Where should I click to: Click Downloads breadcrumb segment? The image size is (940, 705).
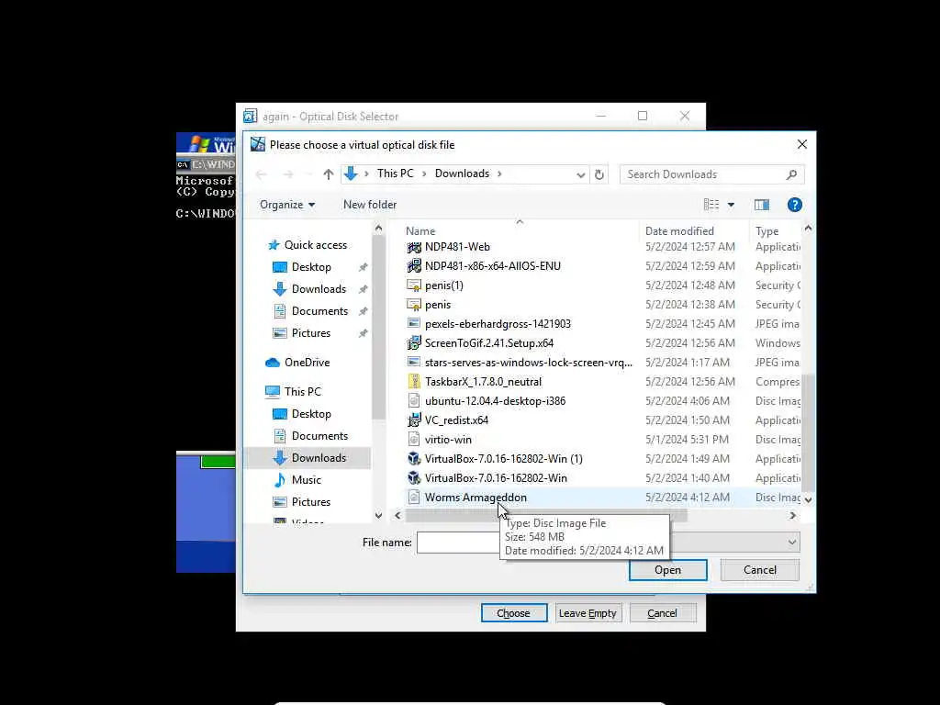pyautogui.click(x=462, y=173)
